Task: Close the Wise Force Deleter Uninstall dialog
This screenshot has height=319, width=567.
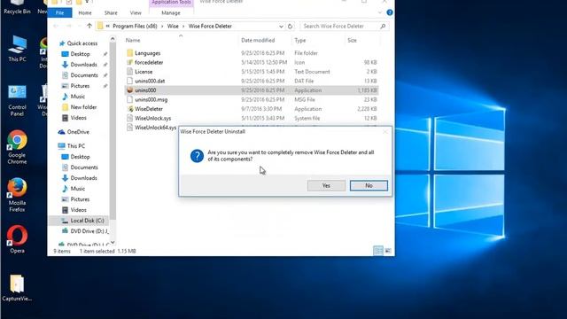Action: [x=385, y=132]
